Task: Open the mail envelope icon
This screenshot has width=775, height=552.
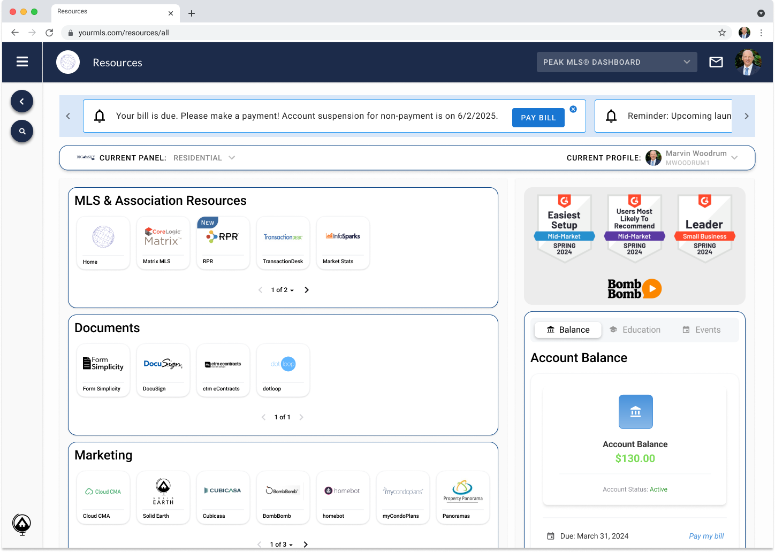Action: (x=716, y=62)
